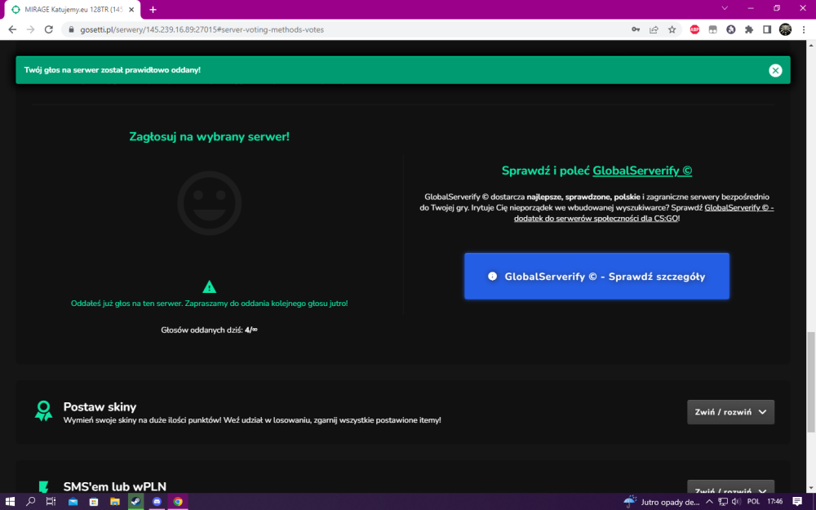Open the Chrome profile avatar

click(x=785, y=29)
